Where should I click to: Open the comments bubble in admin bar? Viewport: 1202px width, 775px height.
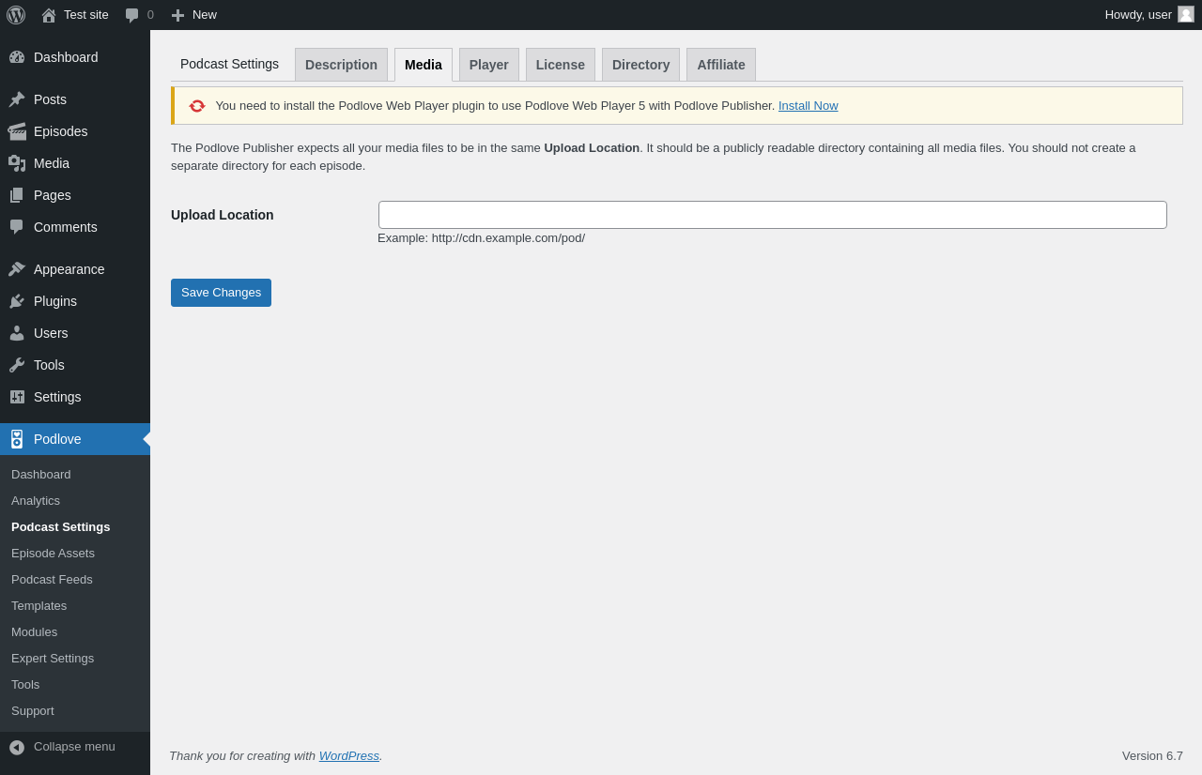(132, 15)
